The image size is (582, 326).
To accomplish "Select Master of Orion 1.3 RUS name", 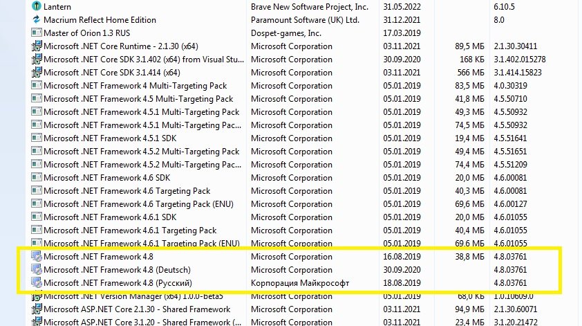I will [87, 33].
